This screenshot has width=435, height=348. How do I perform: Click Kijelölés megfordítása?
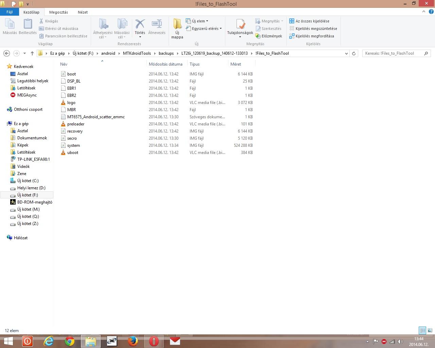(x=312, y=36)
